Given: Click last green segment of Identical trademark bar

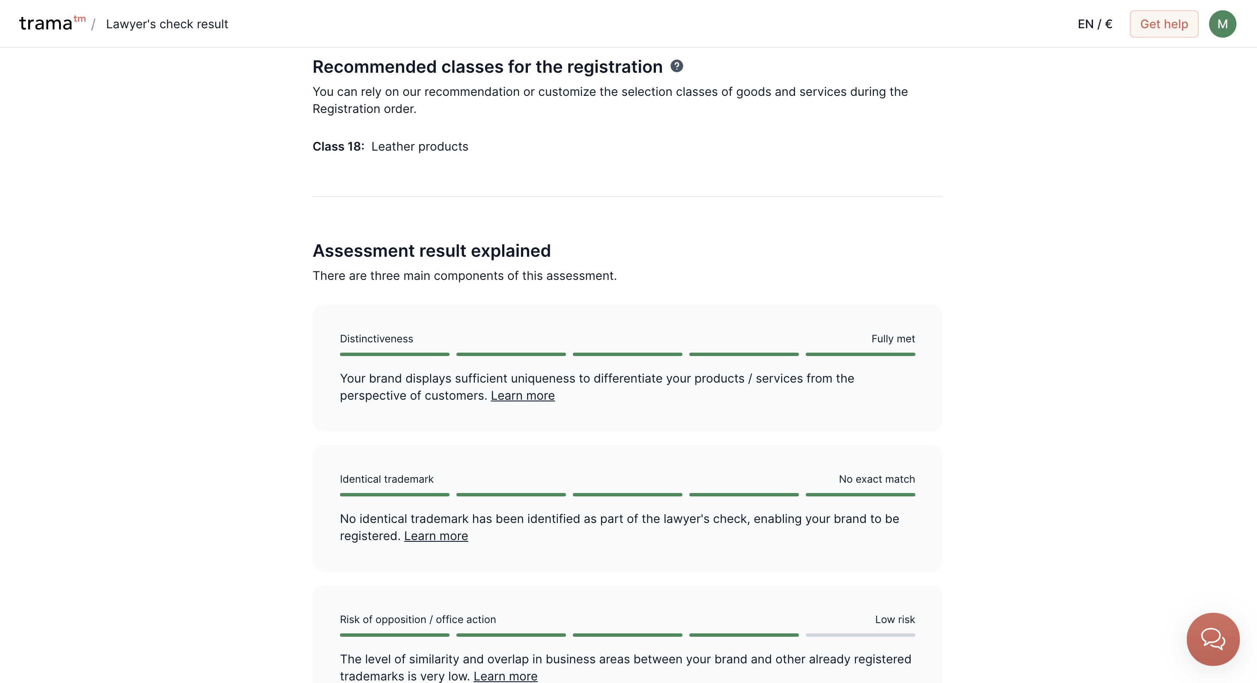Looking at the screenshot, I should click(860, 495).
